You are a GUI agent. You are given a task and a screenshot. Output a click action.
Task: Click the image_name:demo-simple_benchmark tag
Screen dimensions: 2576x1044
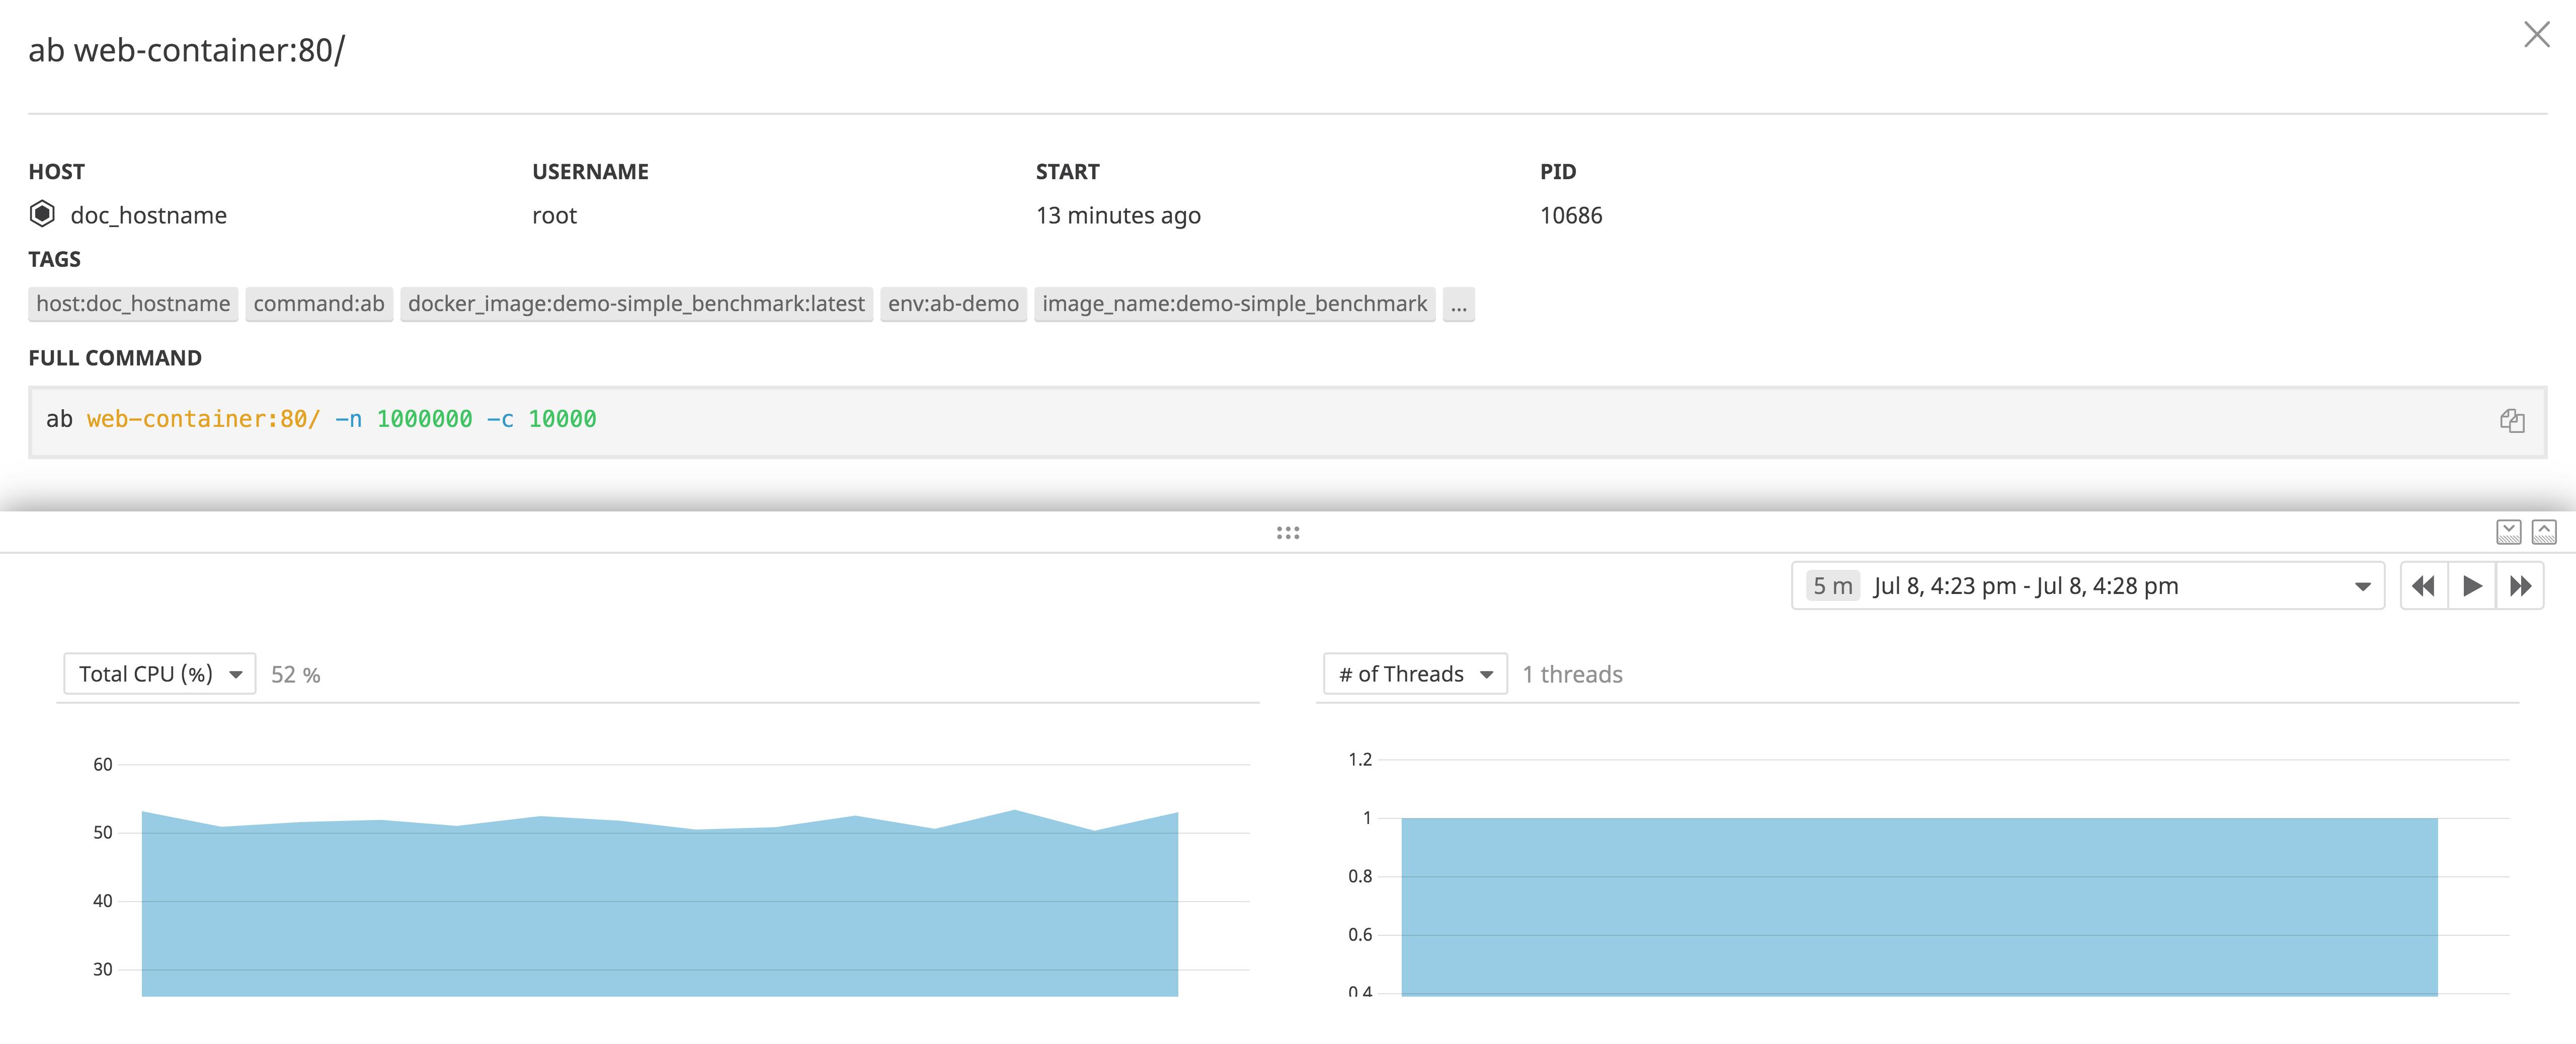1234,305
